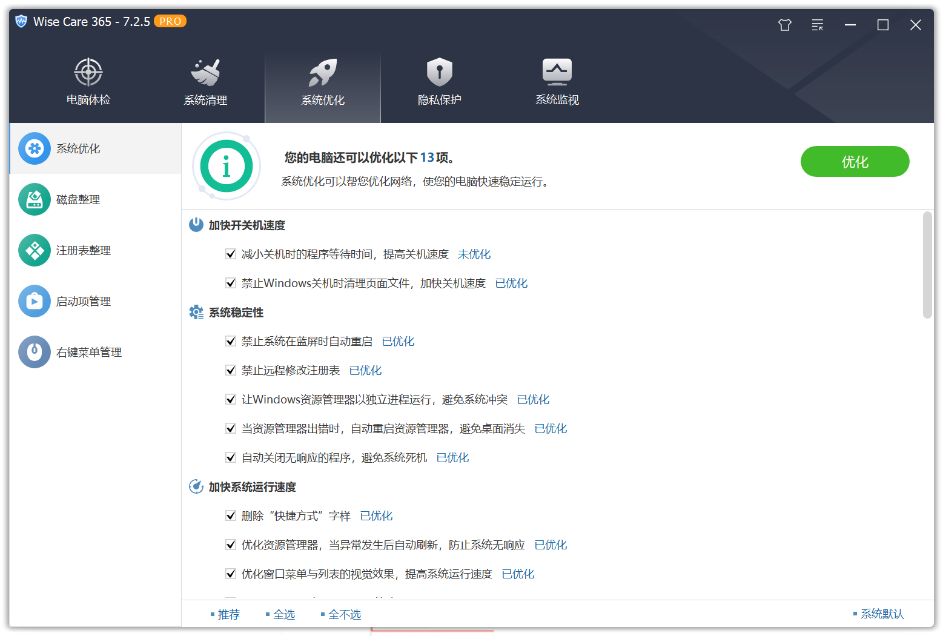Click the 系统清理 broom icon
This screenshot has height=636, width=943.
pyautogui.click(x=205, y=73)
